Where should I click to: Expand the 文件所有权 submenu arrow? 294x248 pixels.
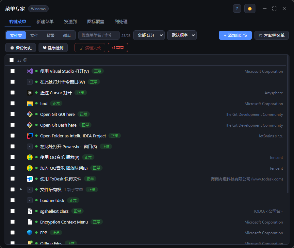pyautogui.click(x=21, y=189)
